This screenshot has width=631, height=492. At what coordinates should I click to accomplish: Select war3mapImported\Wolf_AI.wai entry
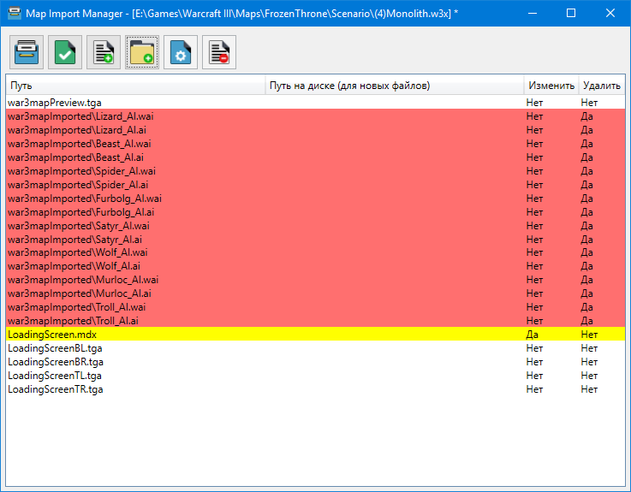point(315,252)
